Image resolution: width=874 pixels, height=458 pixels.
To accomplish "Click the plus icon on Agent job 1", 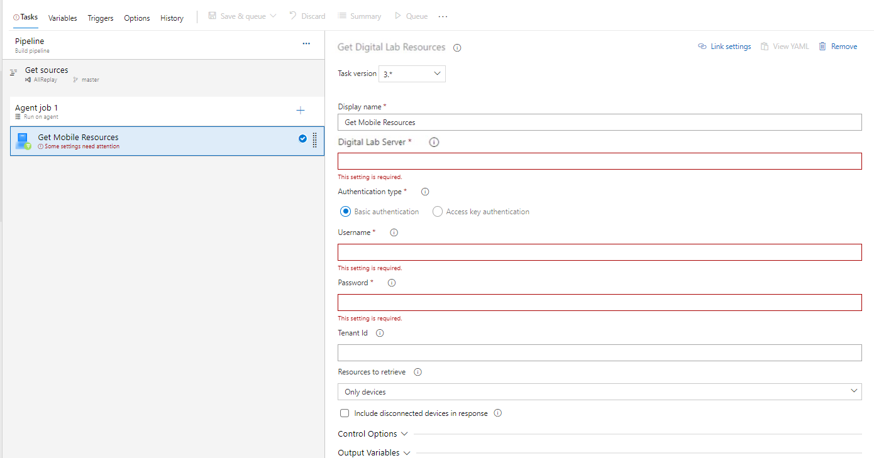I will [301, 111].
